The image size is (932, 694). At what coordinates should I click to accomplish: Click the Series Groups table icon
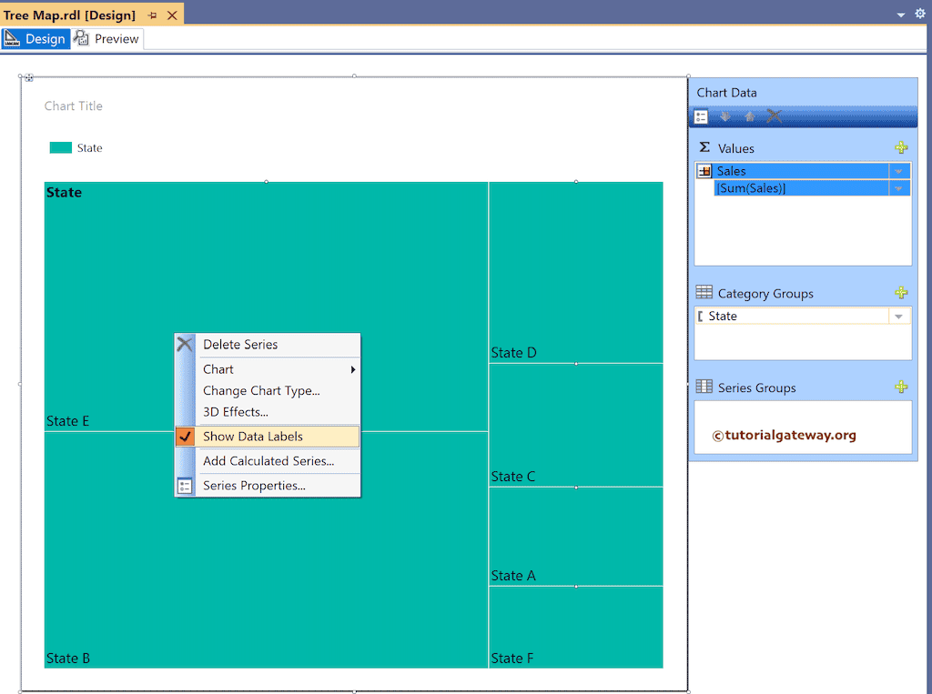pyautogui.click(x=703, y=387)
